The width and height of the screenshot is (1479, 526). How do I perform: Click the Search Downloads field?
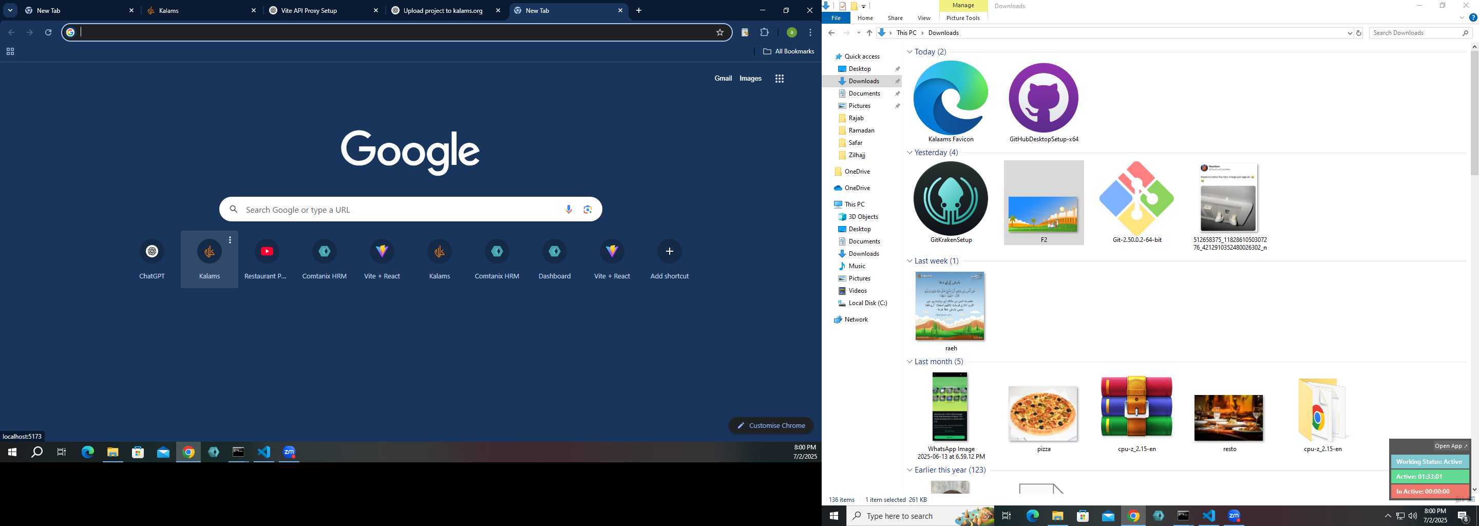coord(1421,33)
